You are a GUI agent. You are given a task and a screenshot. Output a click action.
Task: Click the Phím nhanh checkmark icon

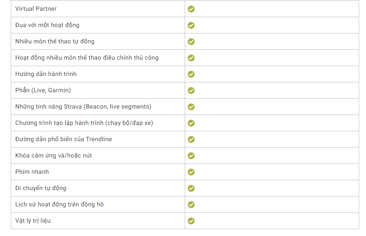point(191,172)
